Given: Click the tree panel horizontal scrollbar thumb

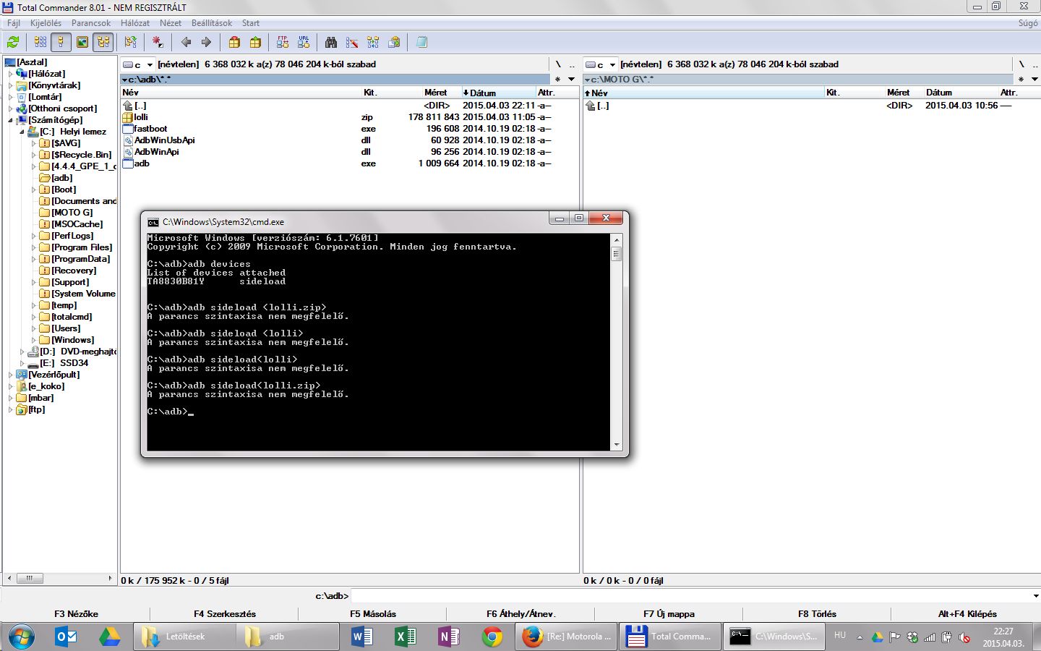Looking at the screenshot, I should coord(29,578).
